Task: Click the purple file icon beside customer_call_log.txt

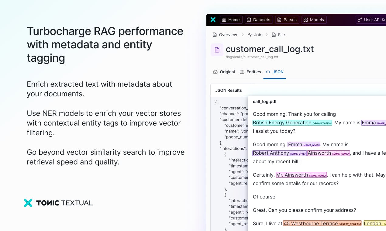Action: (217, 50)
